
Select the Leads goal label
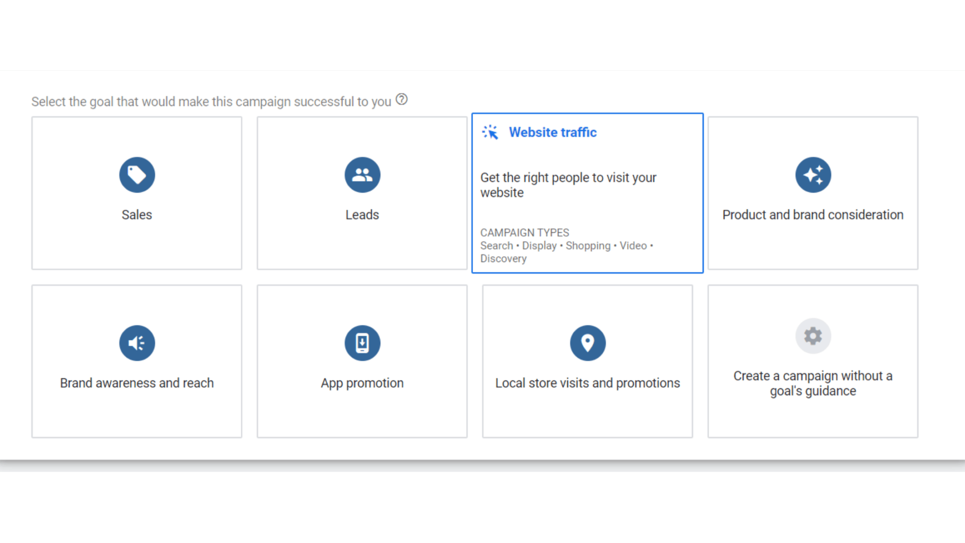(x=362, y=215)
